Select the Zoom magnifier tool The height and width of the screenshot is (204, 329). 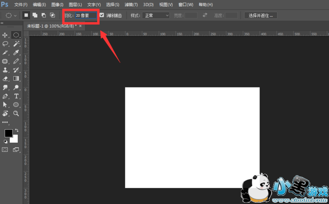(x=16, y=113)
